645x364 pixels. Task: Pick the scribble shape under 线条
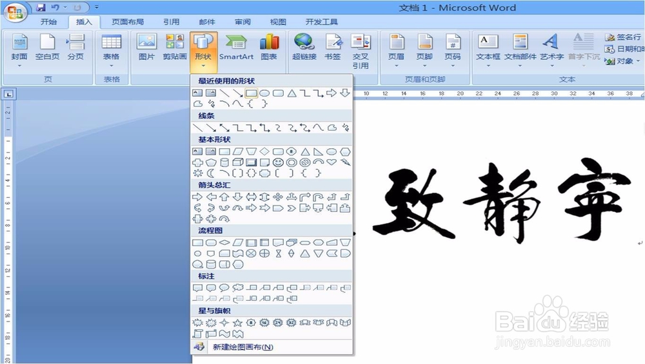point(346,128)
